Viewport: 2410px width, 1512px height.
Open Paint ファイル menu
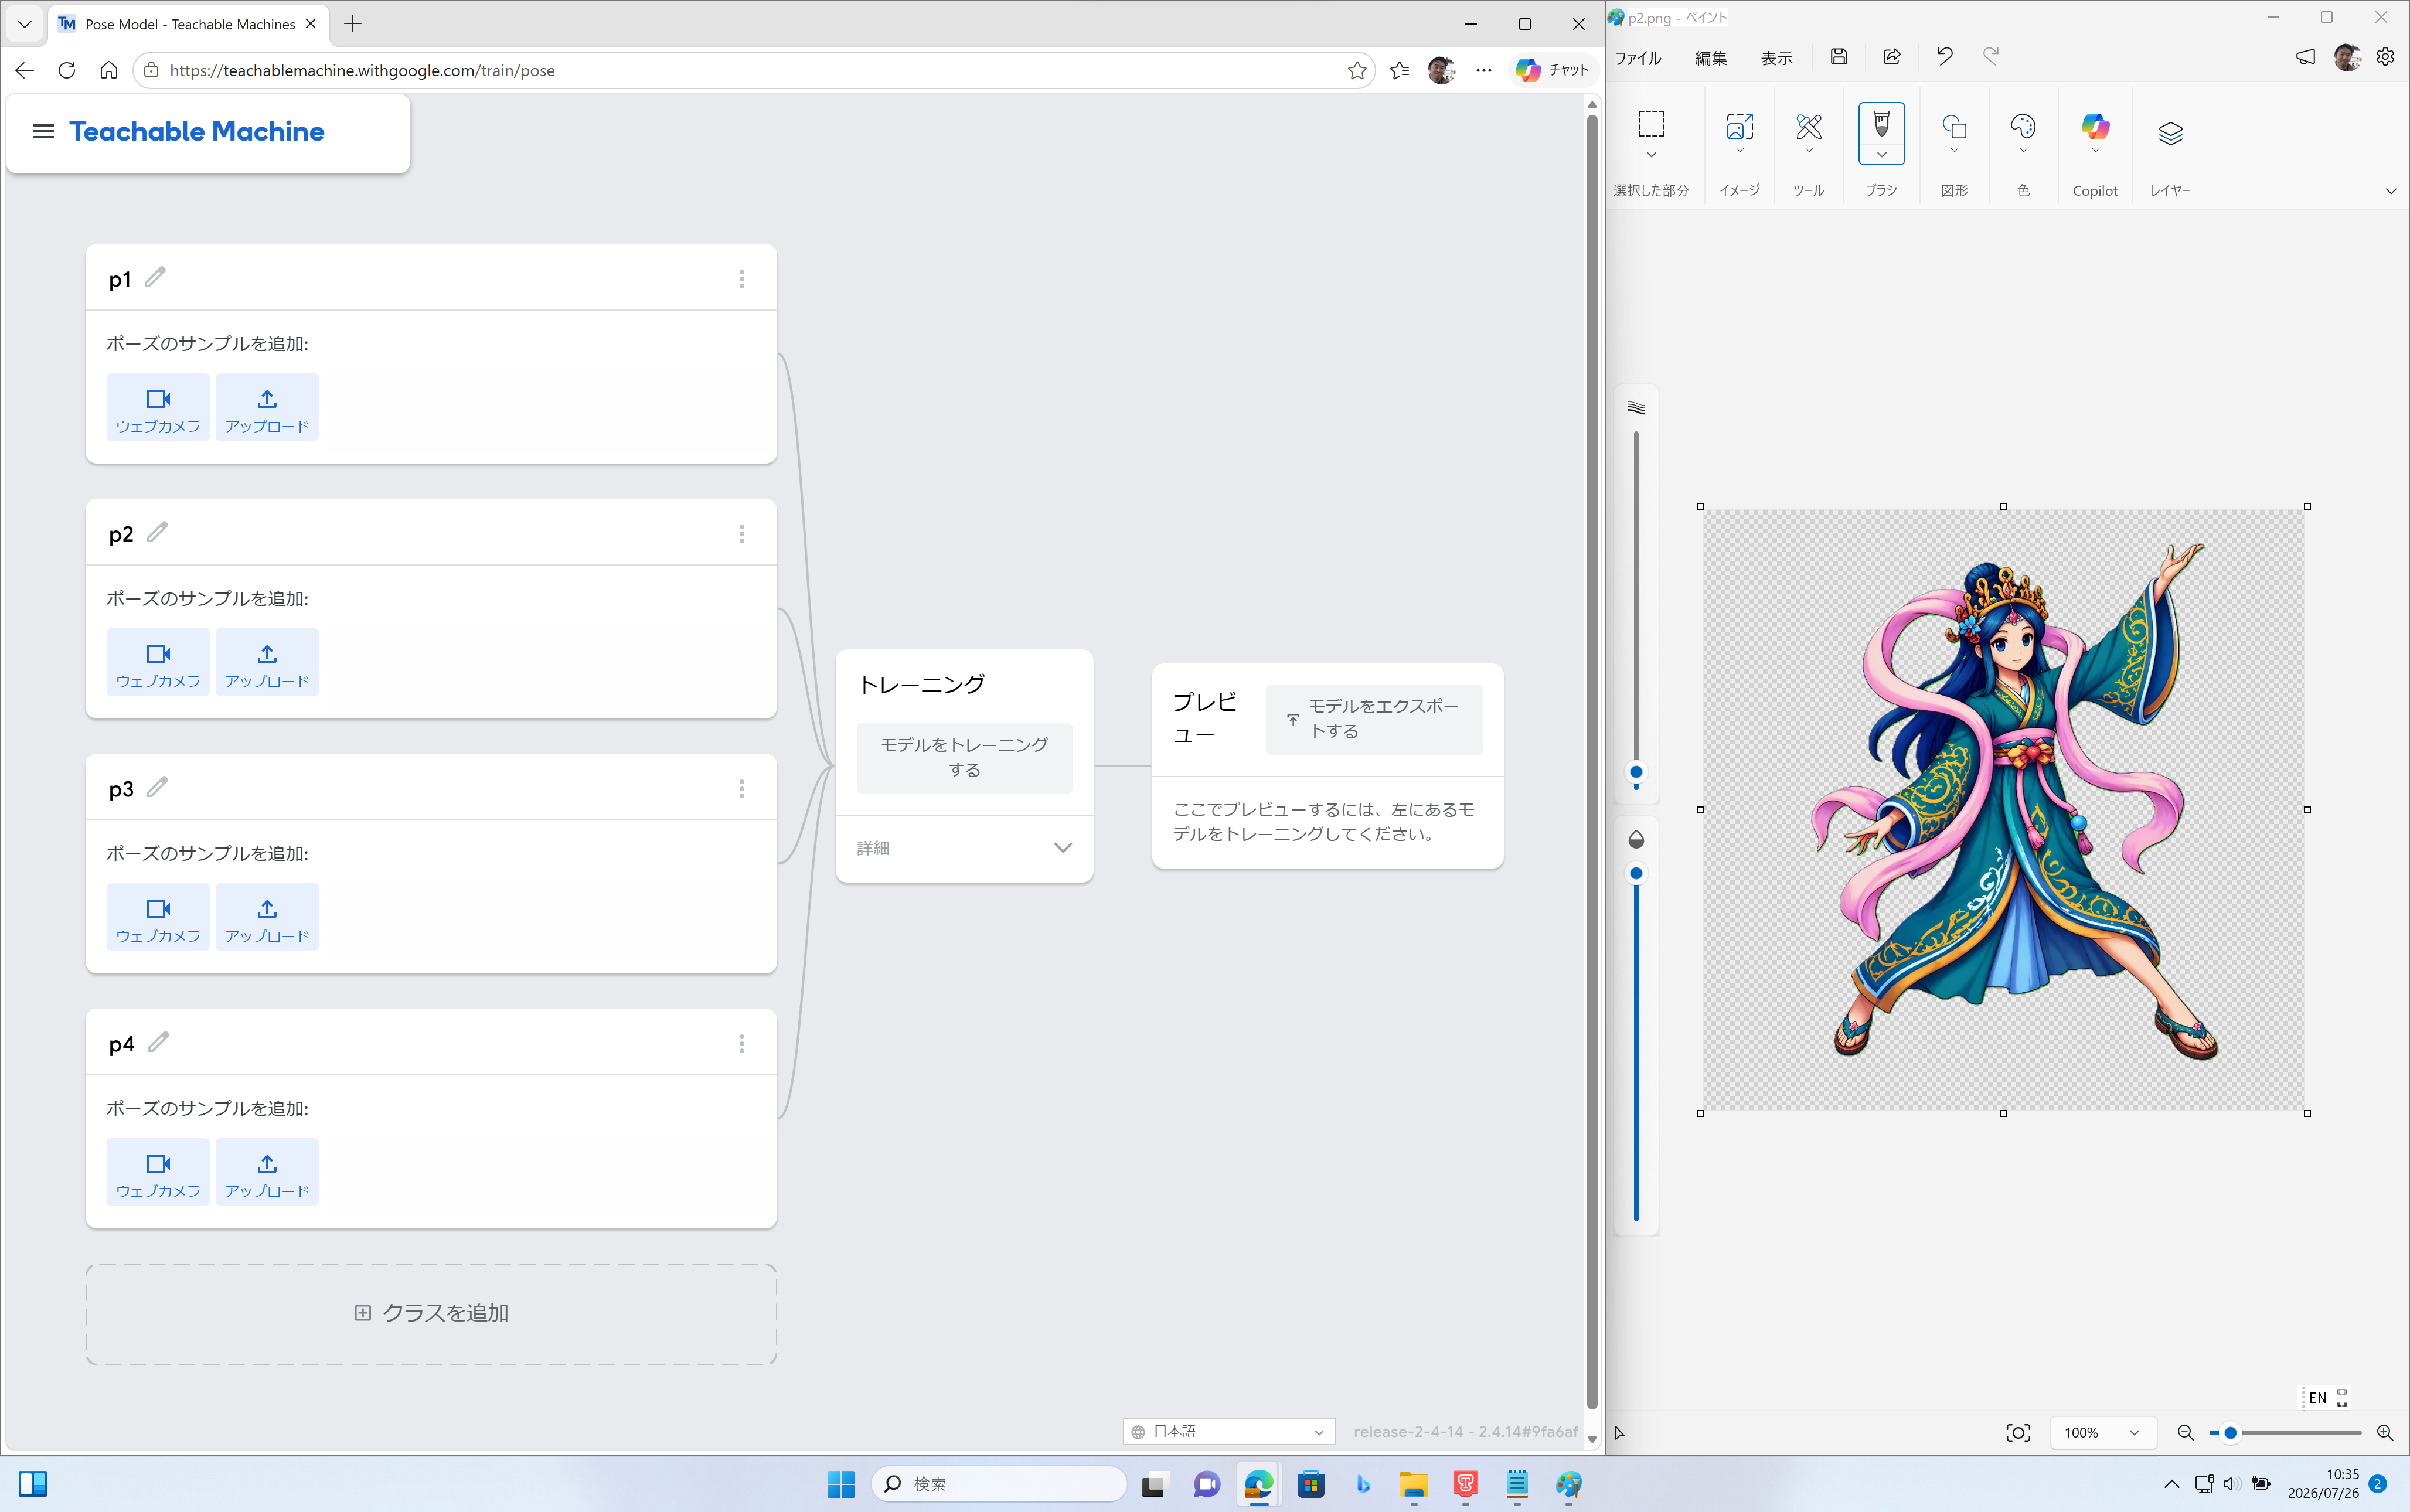coord(1638,58)
